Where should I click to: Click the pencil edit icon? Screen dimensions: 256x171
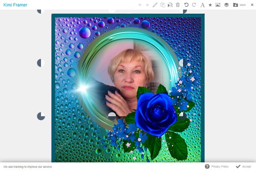[155, 5]
